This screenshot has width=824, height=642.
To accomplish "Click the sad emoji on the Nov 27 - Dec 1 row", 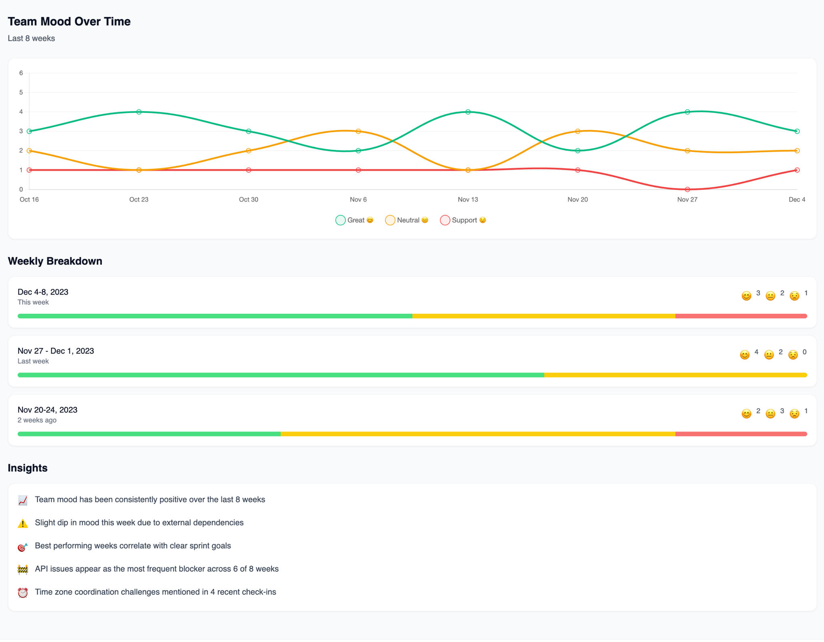I will 793,355.
